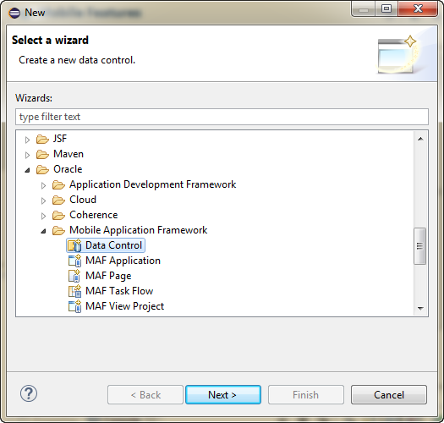Focus the type filter text field

pyautogui.click(x=222, y=117)
